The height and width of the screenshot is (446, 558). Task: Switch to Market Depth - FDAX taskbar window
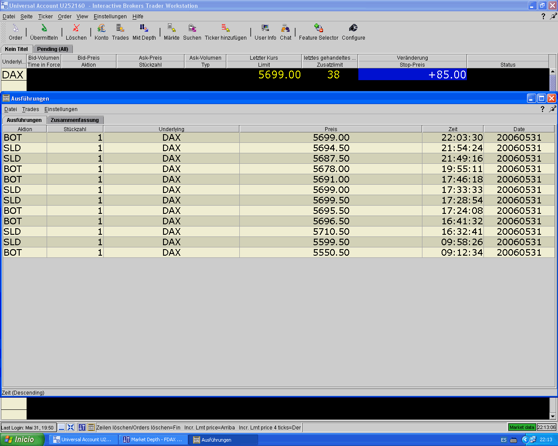(x=153, y=440)
